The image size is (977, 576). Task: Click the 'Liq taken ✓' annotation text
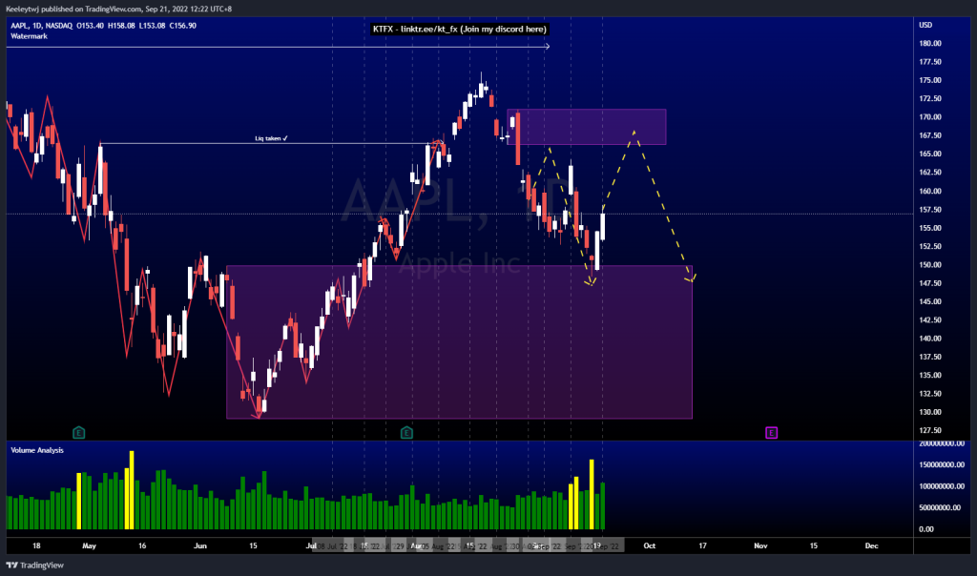[271, 138]
